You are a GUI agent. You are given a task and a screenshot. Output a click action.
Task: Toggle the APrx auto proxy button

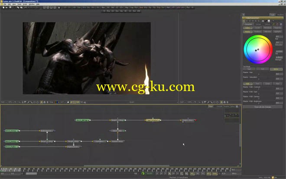click(209, 173)
